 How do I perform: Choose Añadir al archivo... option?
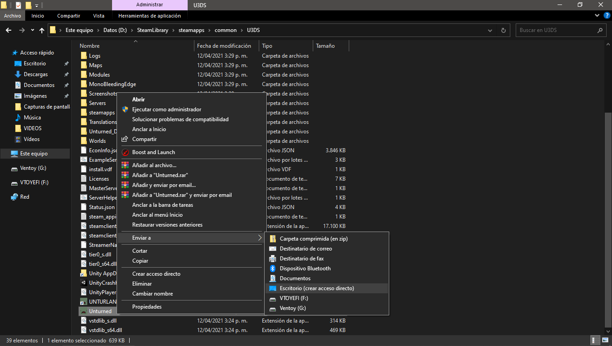(x=154, y=165)
